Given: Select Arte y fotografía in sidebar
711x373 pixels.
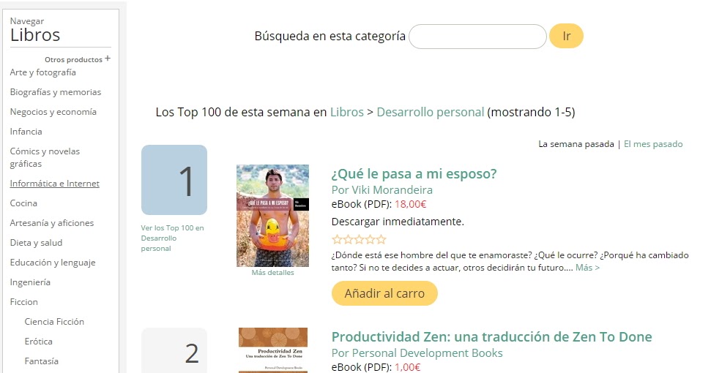Looking at the screenshot, I should click(x=42, y=72).
